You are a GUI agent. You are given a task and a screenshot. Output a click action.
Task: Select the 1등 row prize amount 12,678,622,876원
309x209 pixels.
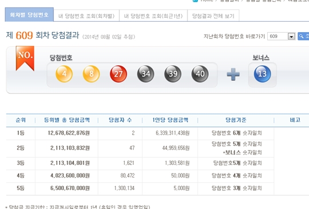pyautogui.click(x=69, y=133)
